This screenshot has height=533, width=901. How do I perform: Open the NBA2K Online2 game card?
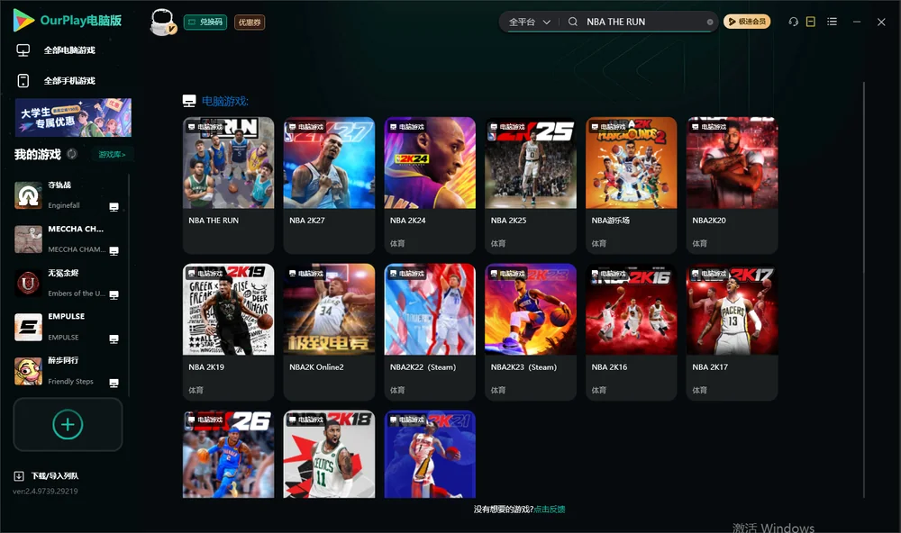(329, 332)
